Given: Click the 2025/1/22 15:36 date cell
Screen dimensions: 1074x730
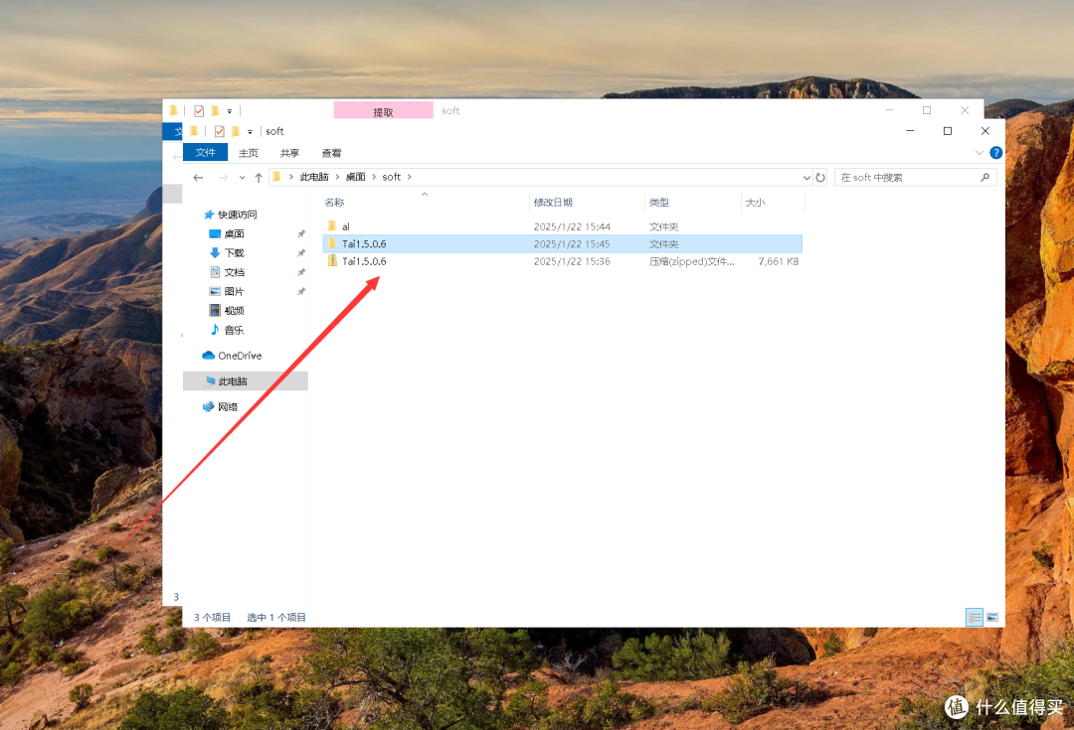Looking at the screenshot, I should coord(572,261).
